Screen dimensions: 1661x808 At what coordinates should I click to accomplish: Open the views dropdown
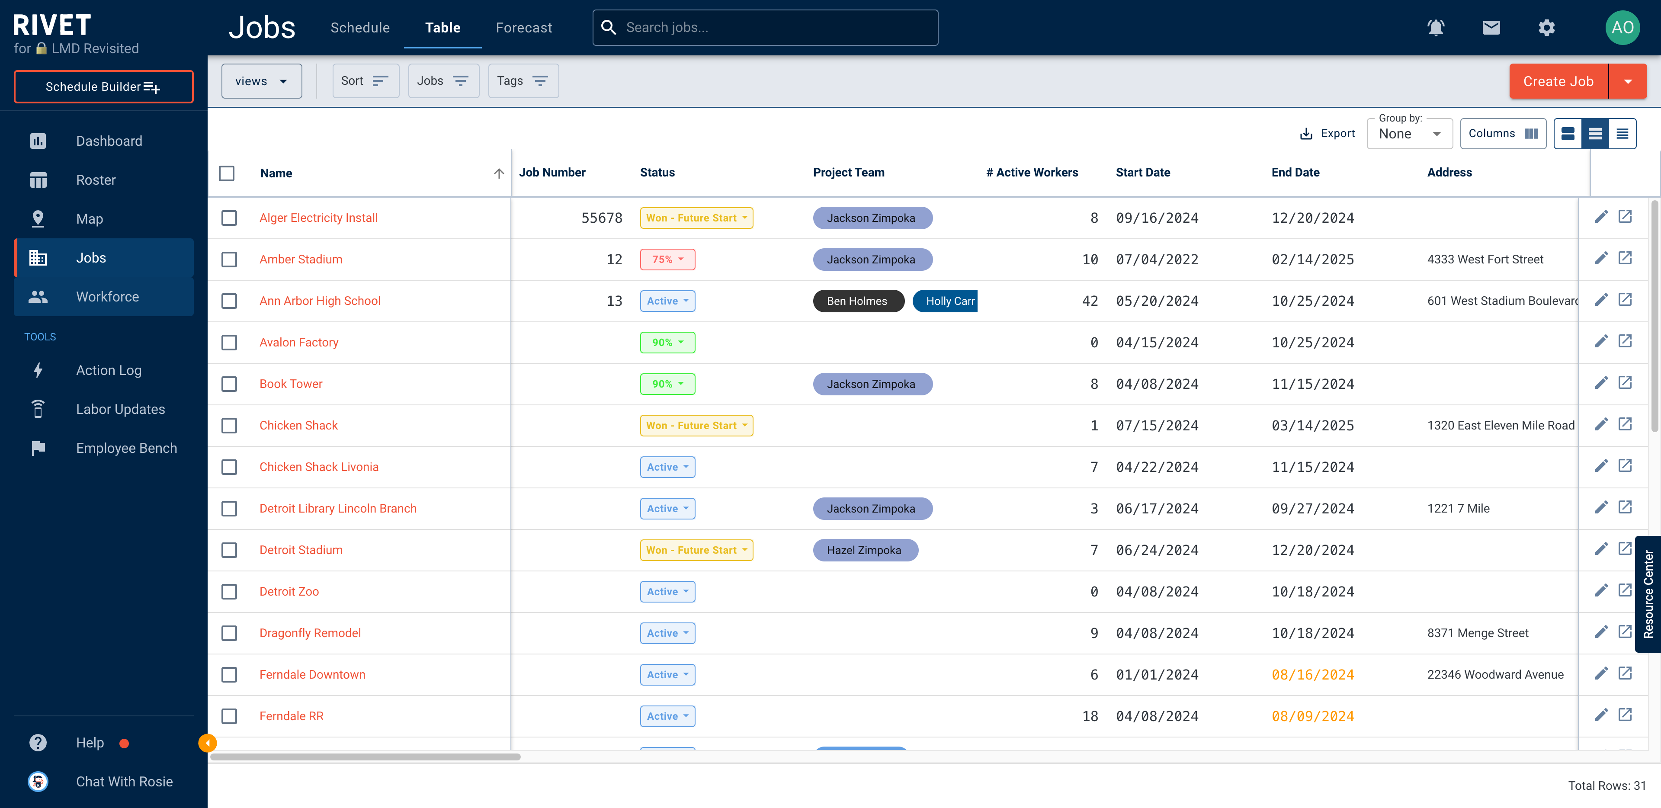coord(261,80)
